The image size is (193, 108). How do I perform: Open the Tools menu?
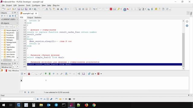pyautogui.click(x=28, y=5)
